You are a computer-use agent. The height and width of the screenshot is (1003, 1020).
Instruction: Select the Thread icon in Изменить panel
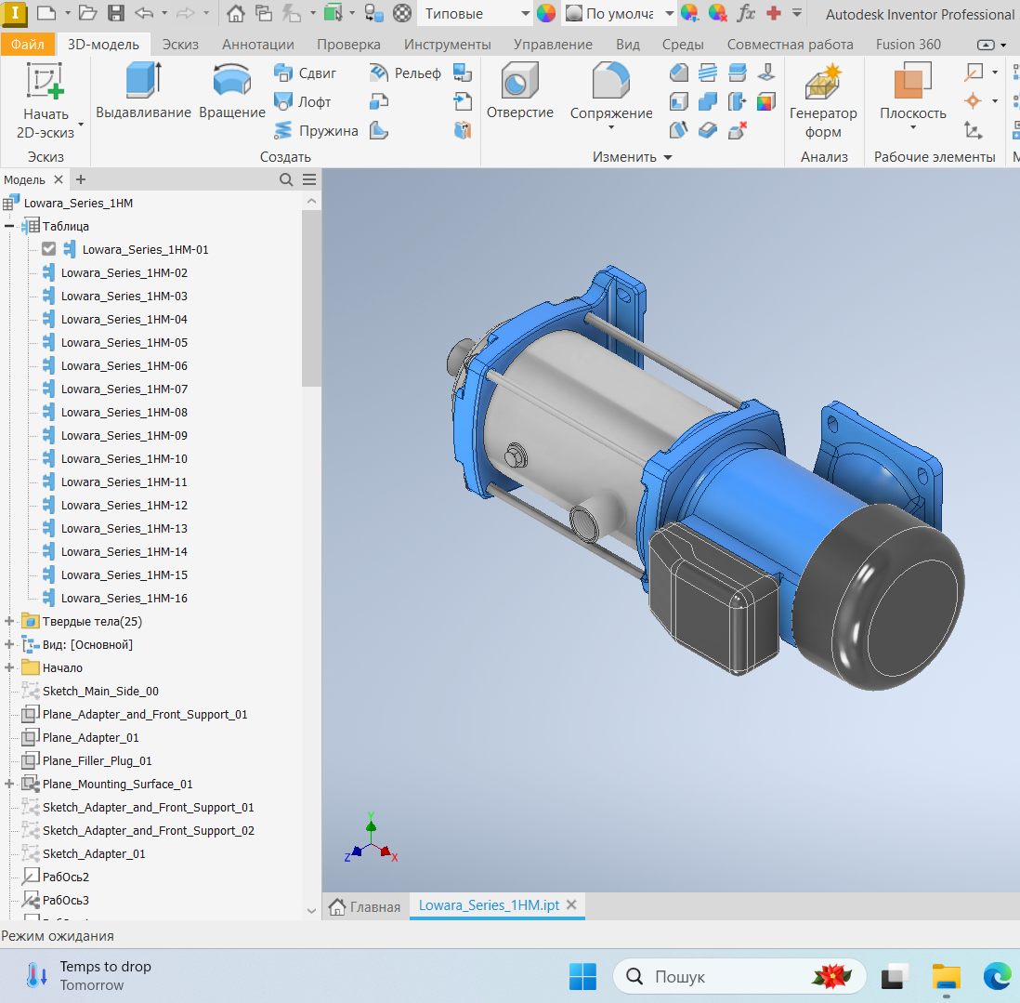[708, 73]
